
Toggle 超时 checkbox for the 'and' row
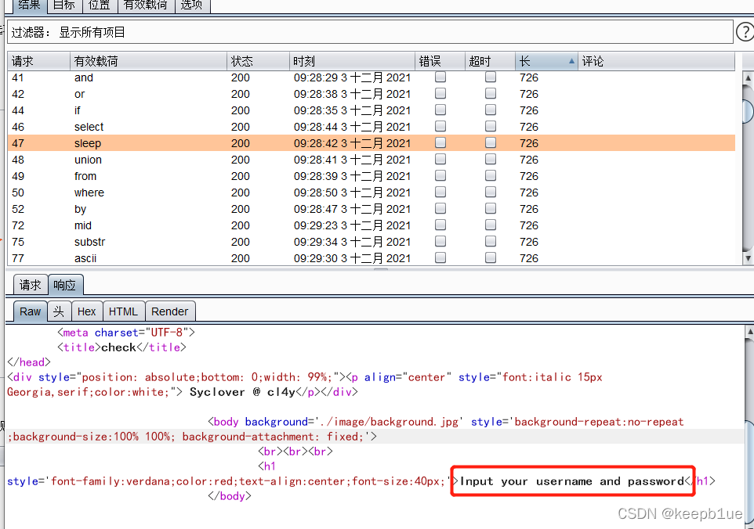(491, 77)
